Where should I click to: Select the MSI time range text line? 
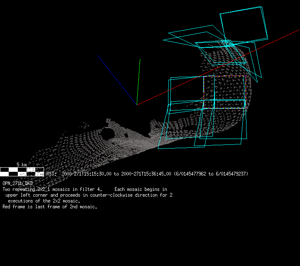coord(147,174)
